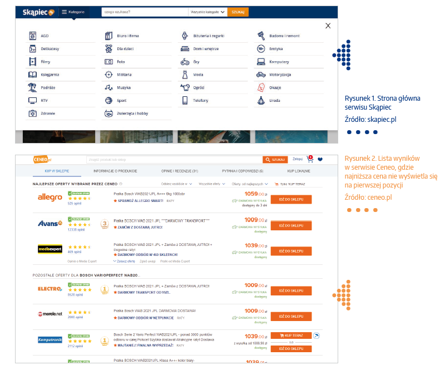Expand Zobacz ofertę under Media Expert
The image size is (445, 370).
click(x=124, y=262)
